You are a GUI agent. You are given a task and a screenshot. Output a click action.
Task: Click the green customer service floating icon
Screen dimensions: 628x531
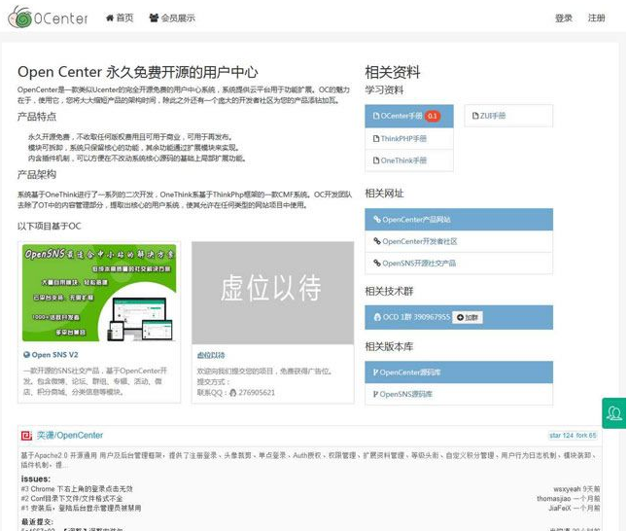(x=614, y=413)
